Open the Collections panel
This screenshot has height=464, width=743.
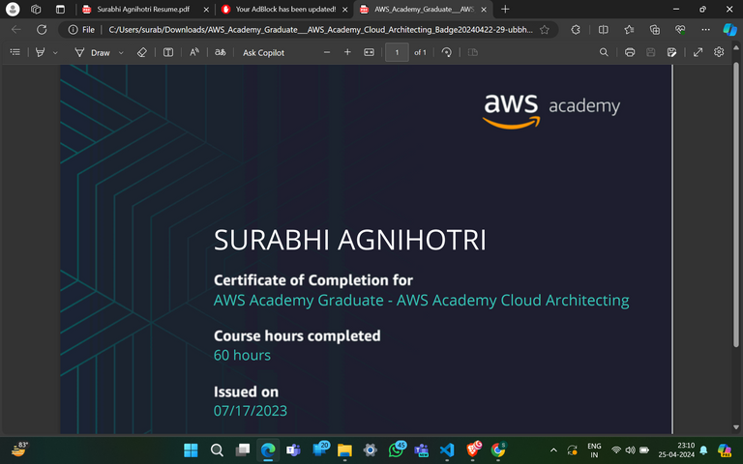pyautogui.click(x=655, y=30)
